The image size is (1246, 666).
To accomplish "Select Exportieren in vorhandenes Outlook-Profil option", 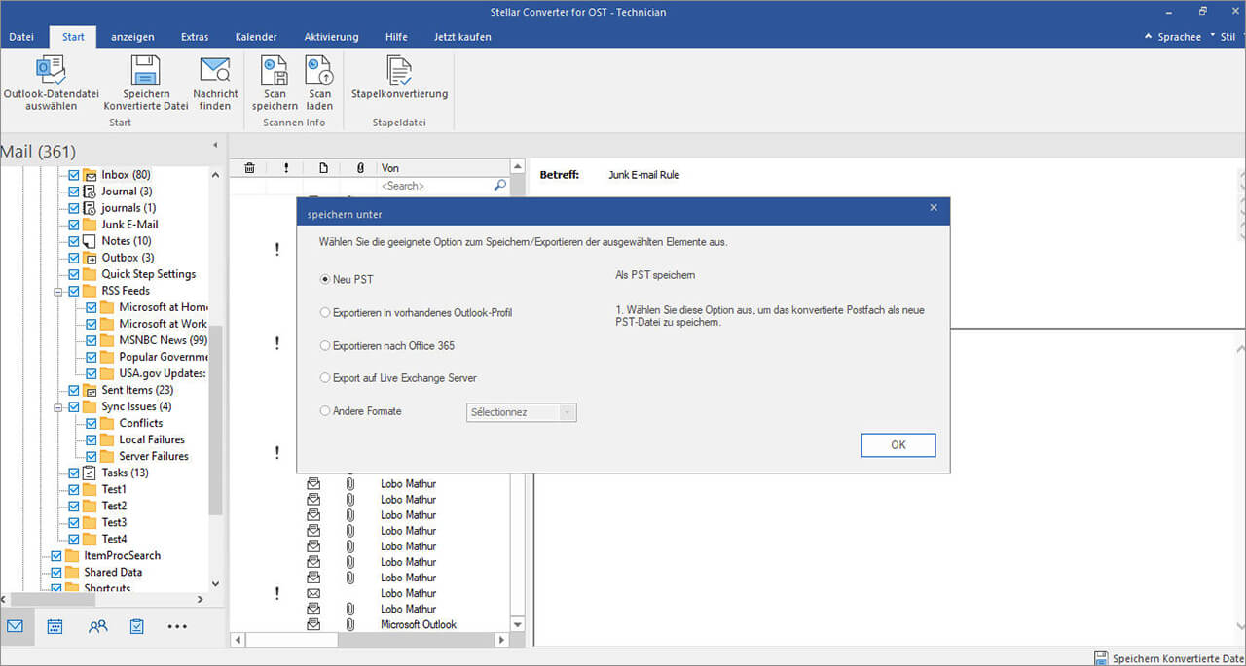I will click(x=326, y=313).
